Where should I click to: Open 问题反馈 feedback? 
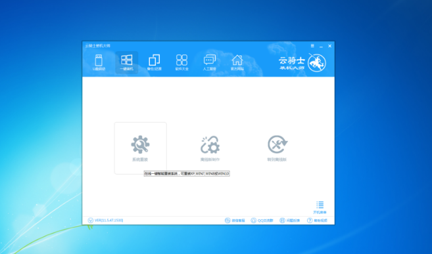(289, 221)
